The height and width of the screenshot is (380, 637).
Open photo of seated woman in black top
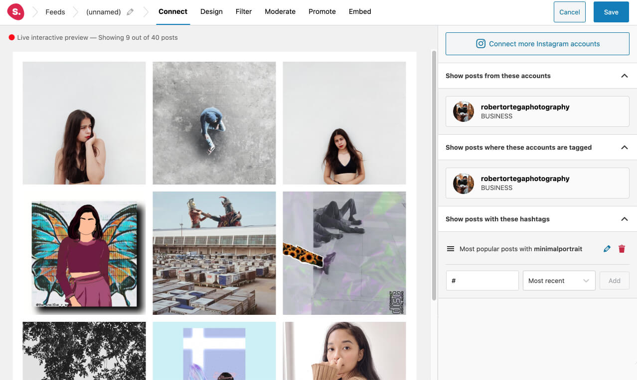point(344,123)
